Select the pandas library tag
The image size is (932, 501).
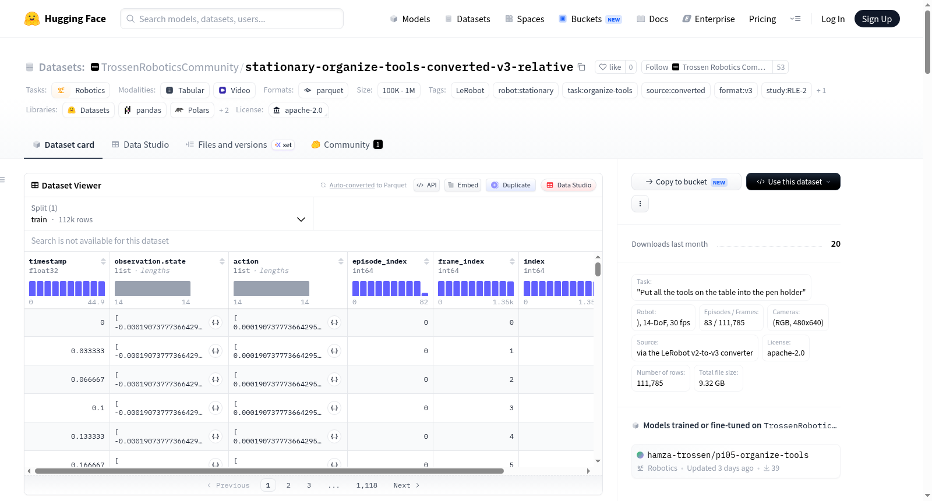click(x=143, y=110)
